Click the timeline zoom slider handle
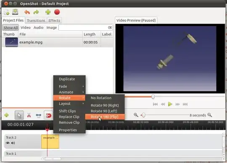 coord(143,115)
